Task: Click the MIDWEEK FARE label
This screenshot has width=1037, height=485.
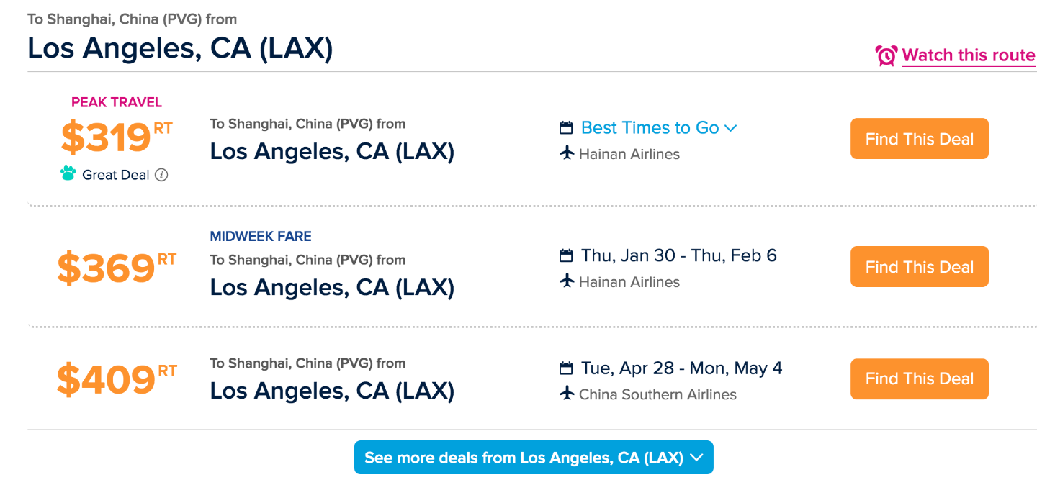Action: click(x=261, y=236)
